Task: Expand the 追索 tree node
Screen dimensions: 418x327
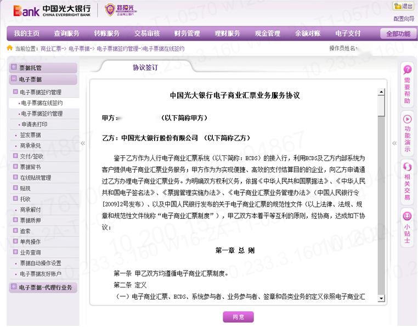Action: (x=15, y=230)
